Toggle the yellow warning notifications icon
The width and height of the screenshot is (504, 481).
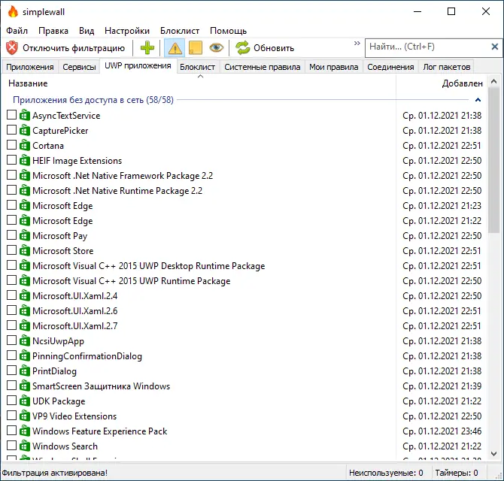(x=175, y=48)
